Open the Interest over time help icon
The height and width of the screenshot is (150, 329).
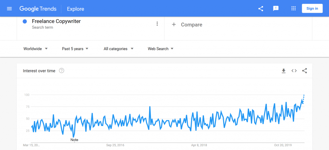click(x=61, y=71)
